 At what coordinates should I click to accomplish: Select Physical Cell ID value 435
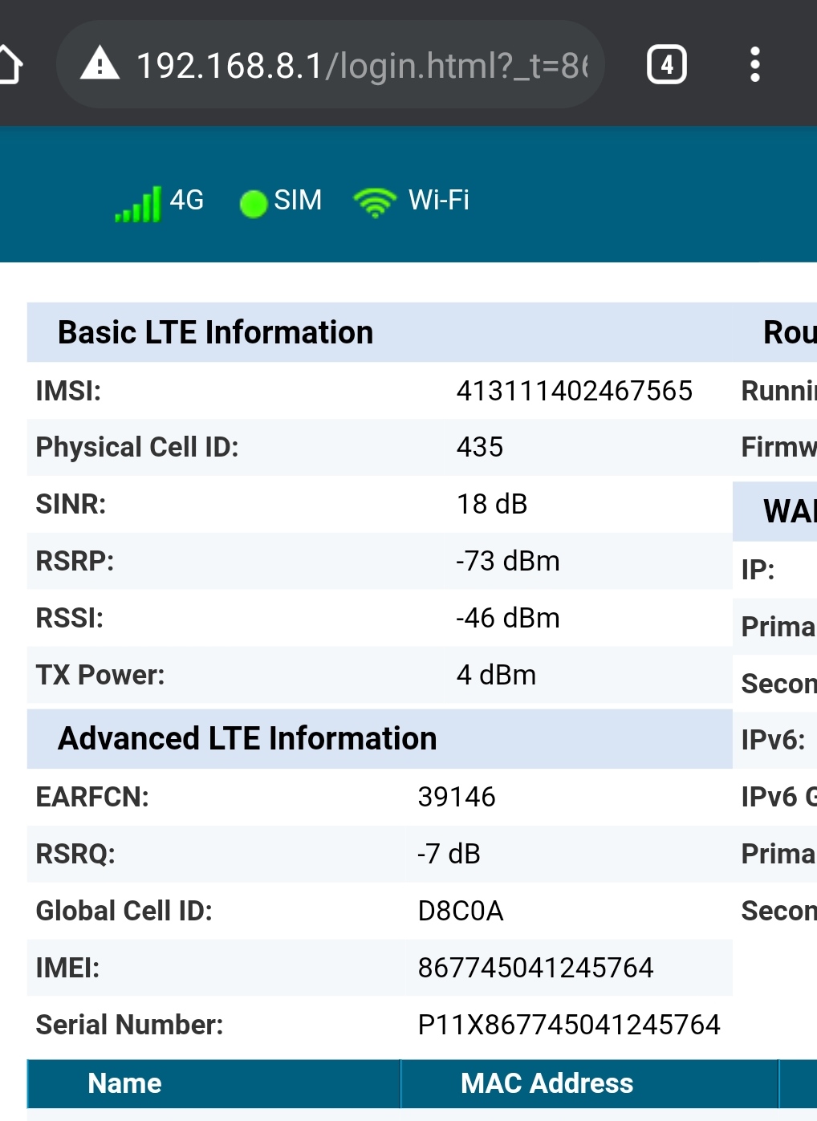tap(480, 447)
